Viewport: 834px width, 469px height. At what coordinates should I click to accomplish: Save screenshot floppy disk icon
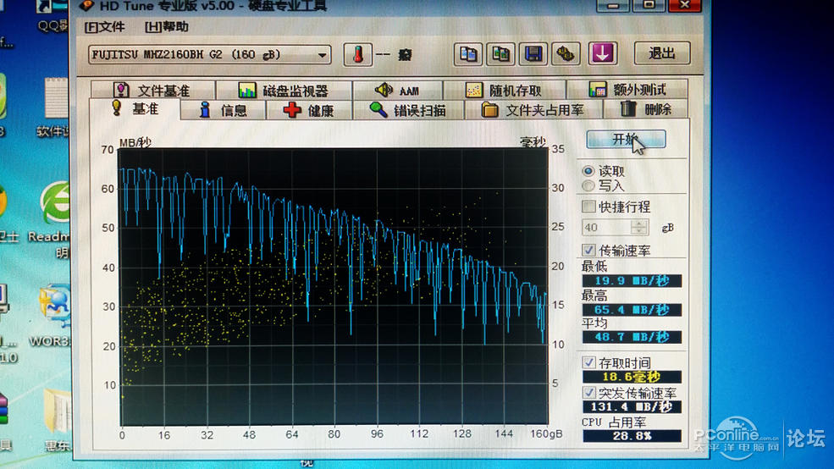click(533, 53)
